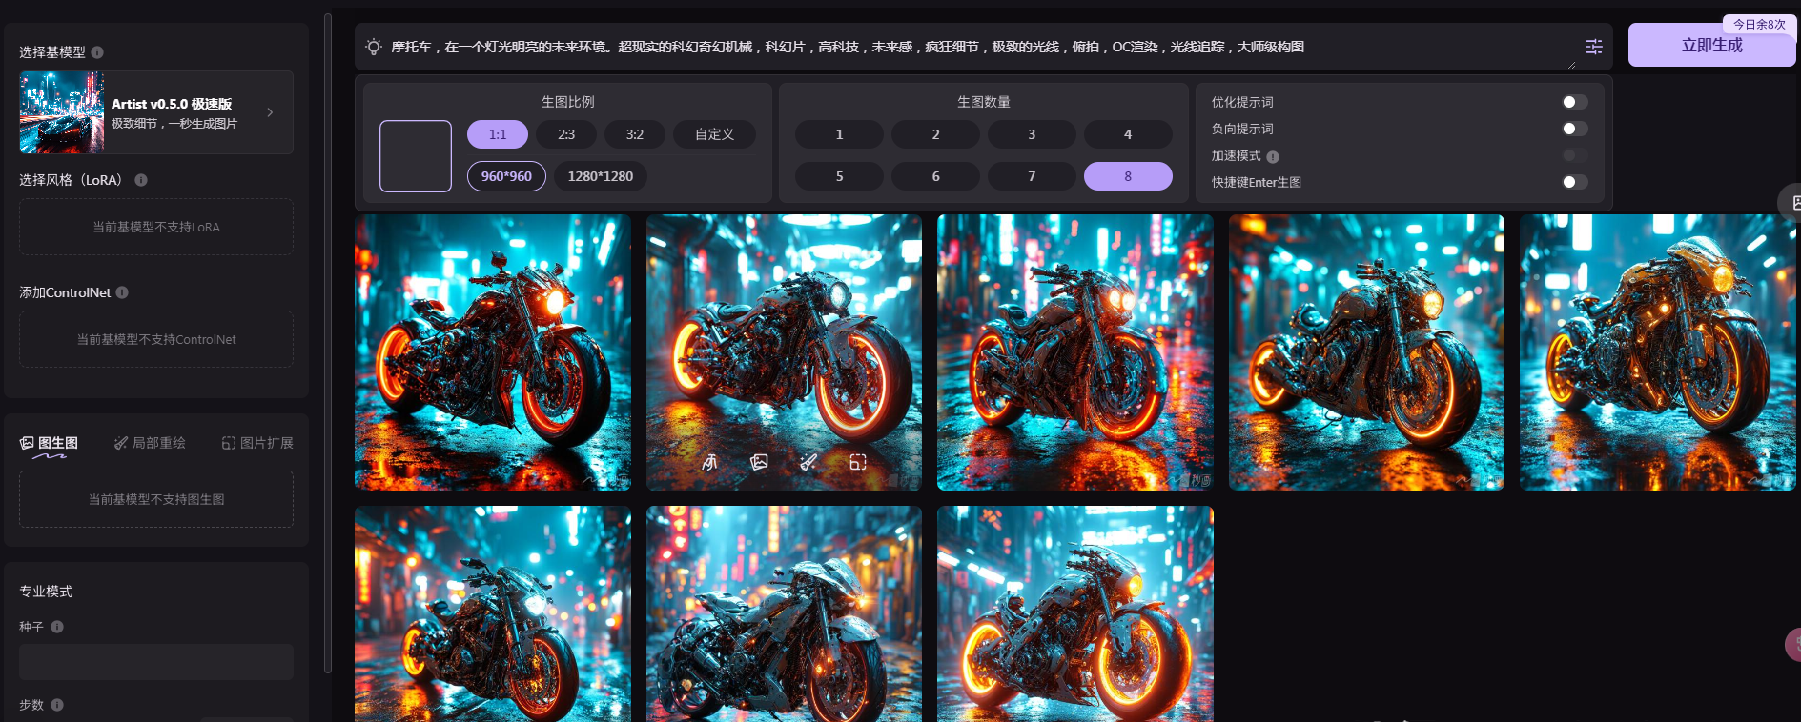Open the Artist v0.5.0 极速版 model card
This screenshot has width=1801, height=722.
click(x=156, y=112)
